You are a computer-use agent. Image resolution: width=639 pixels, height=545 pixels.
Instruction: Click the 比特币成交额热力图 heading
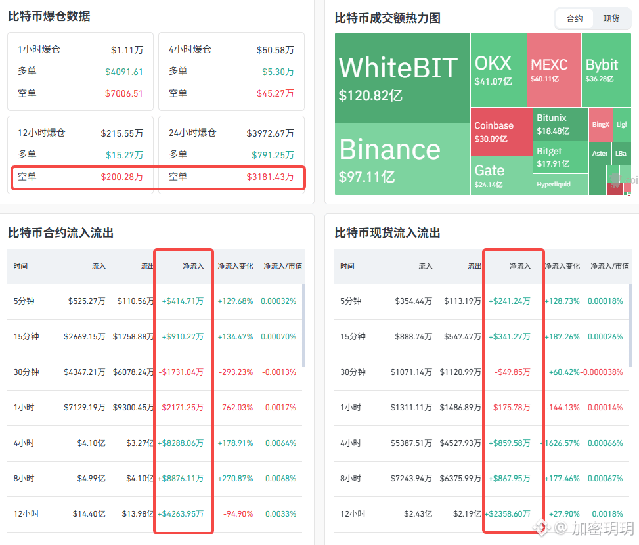387,18
